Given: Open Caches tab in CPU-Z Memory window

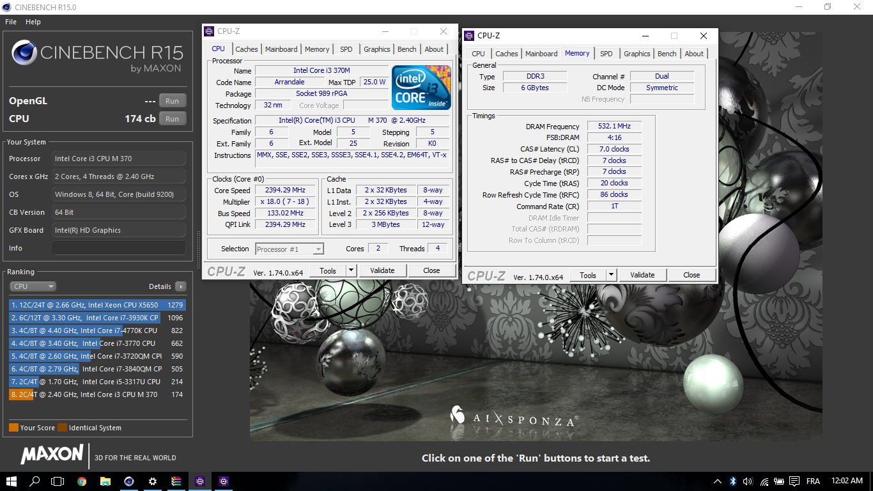Looking at the screenshot, I should click(x=507, y=54).
